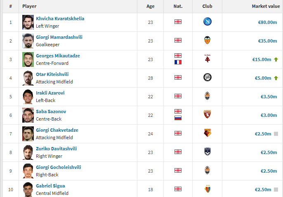Open Khvicha Kvaratskhelia's player profile link
Image resolution: width=283 pixels, height=197 pixels.
(60, 19)
